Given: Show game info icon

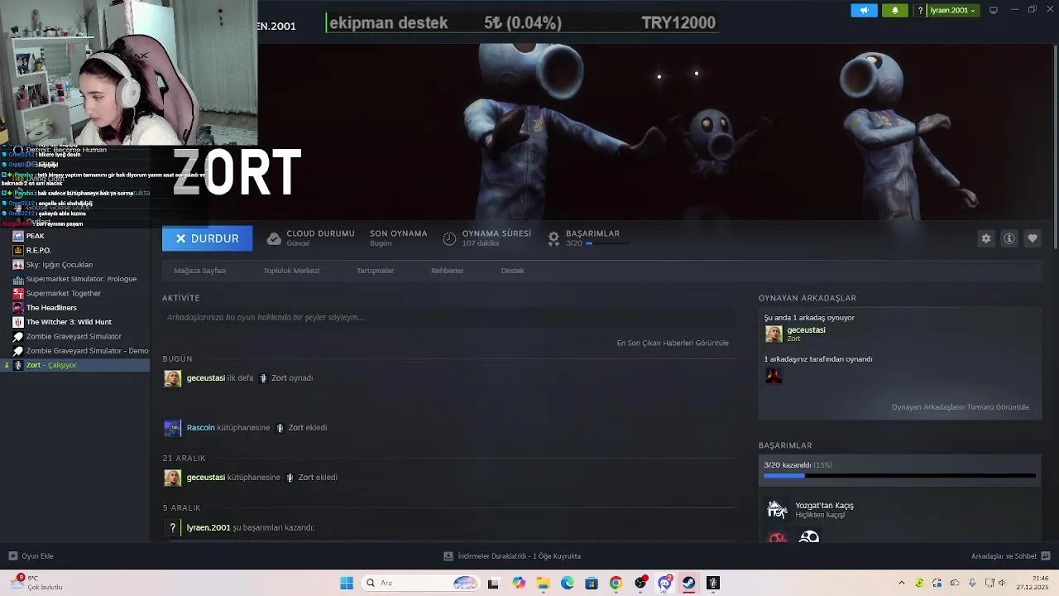Looking at the screenshot, I should point(1009,238).
